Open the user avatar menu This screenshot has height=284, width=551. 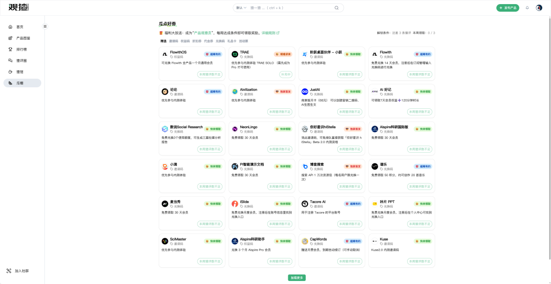[539, 8]
